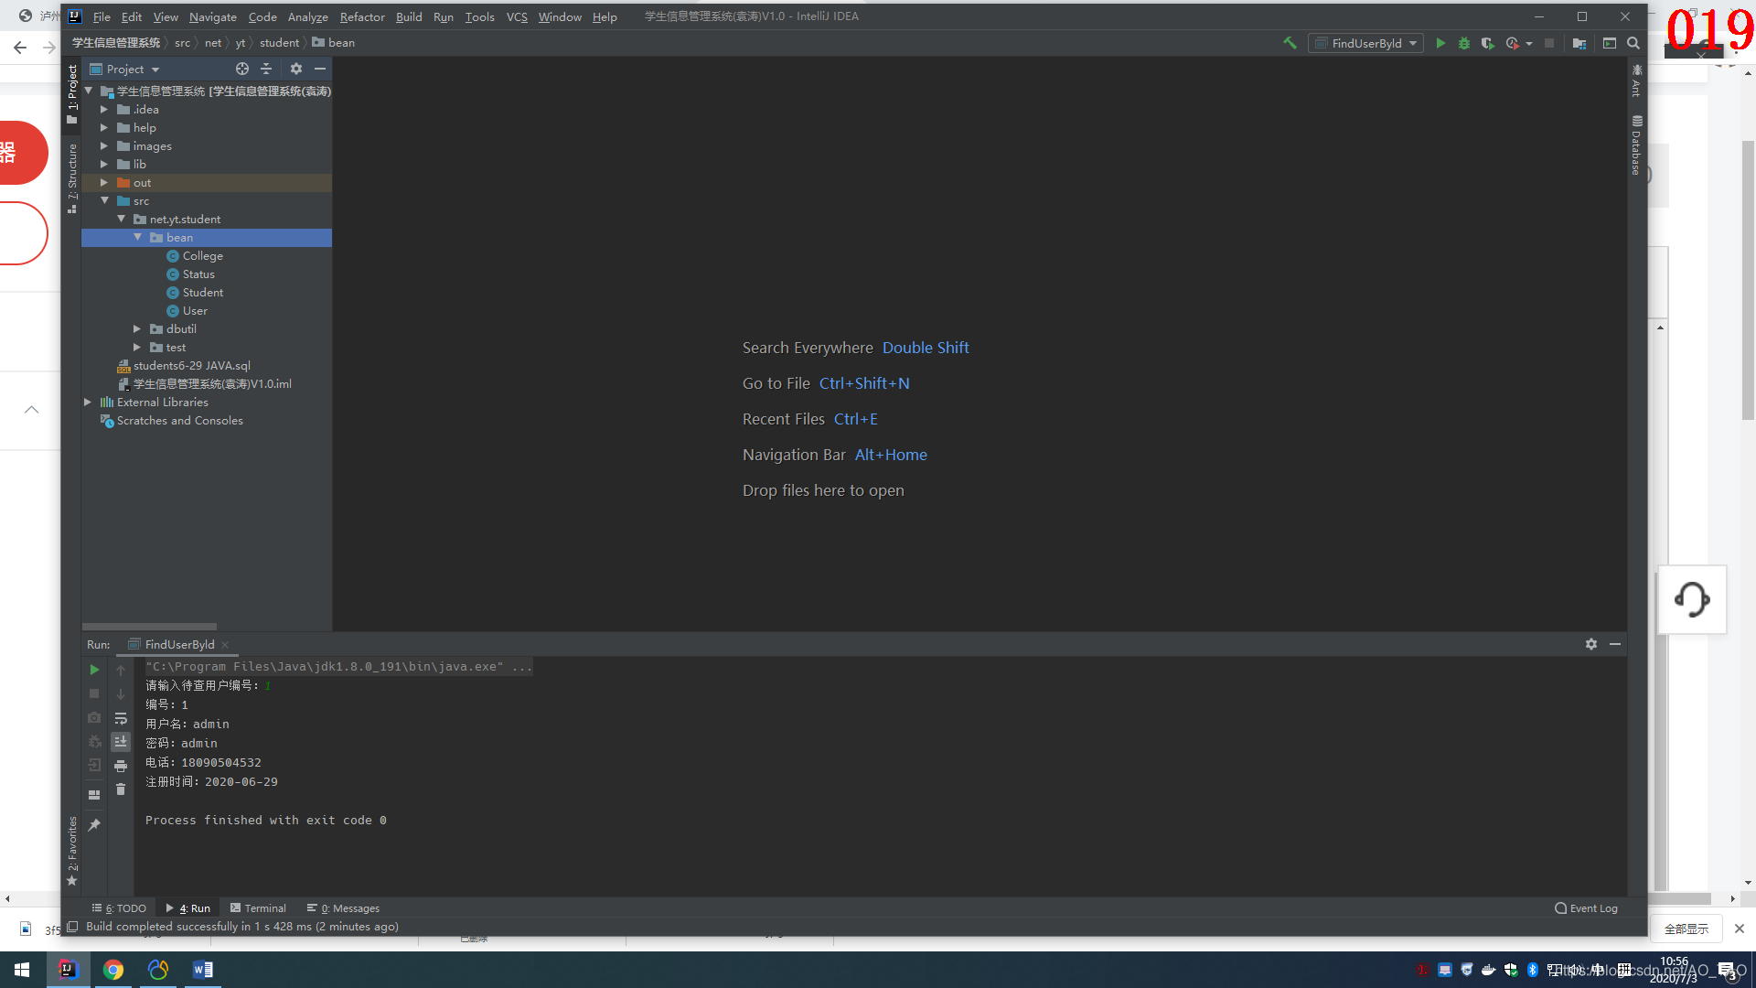
Task: Expand the .idea folder
Action: (104, 110)
